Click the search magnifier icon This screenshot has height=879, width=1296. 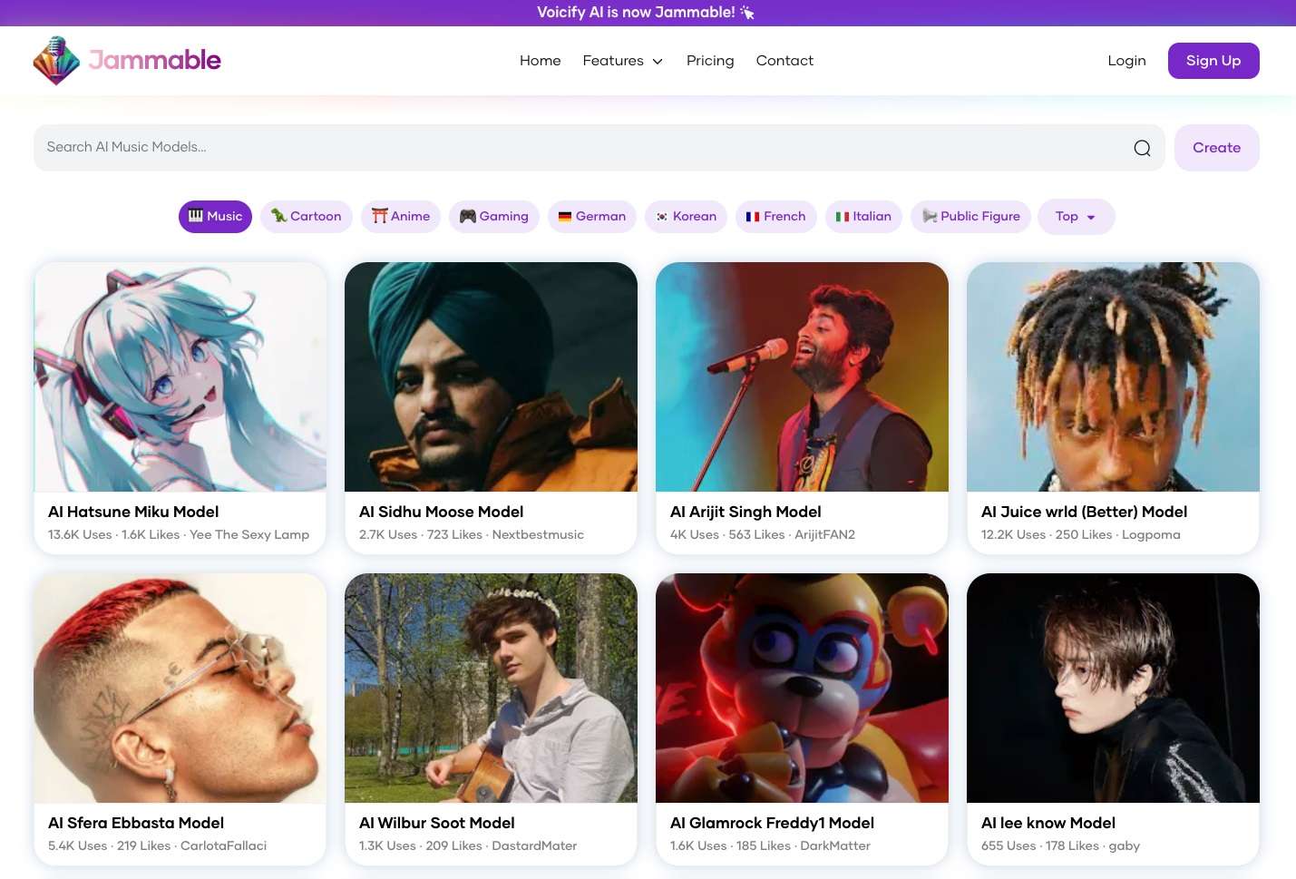pyautogui.click(x=1142, y=148)
